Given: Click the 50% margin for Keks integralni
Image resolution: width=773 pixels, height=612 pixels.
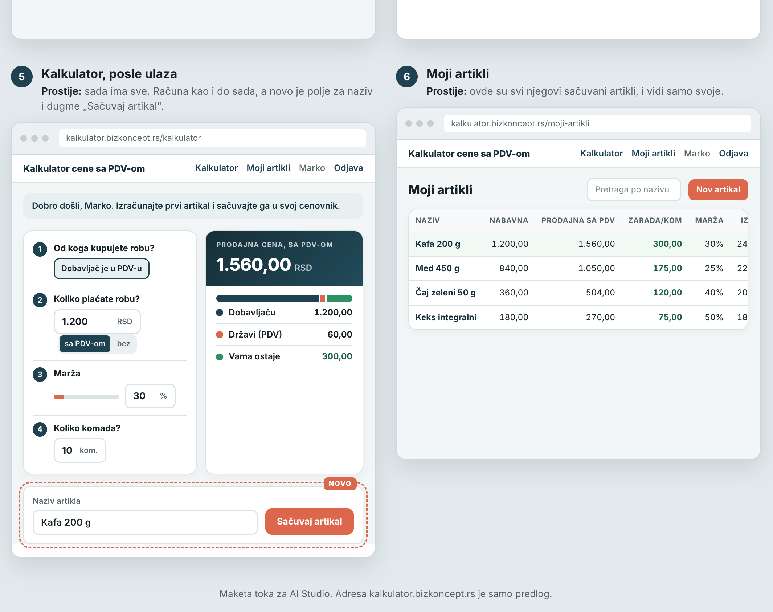Looking at the screenshot, I should click(714, 317).
